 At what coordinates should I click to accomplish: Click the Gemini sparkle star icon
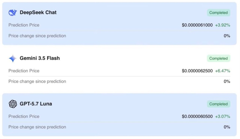(x=13, y=58)
